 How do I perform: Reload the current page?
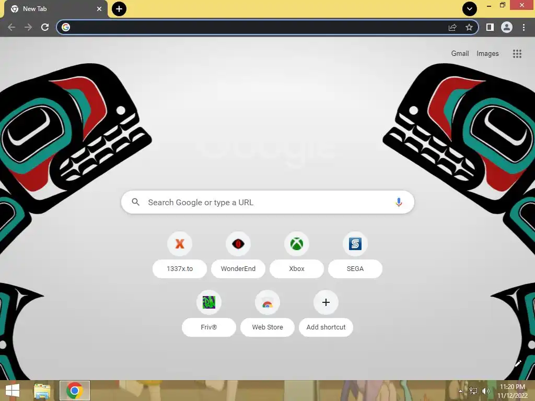pyautogui.click(x=45, y=27)
